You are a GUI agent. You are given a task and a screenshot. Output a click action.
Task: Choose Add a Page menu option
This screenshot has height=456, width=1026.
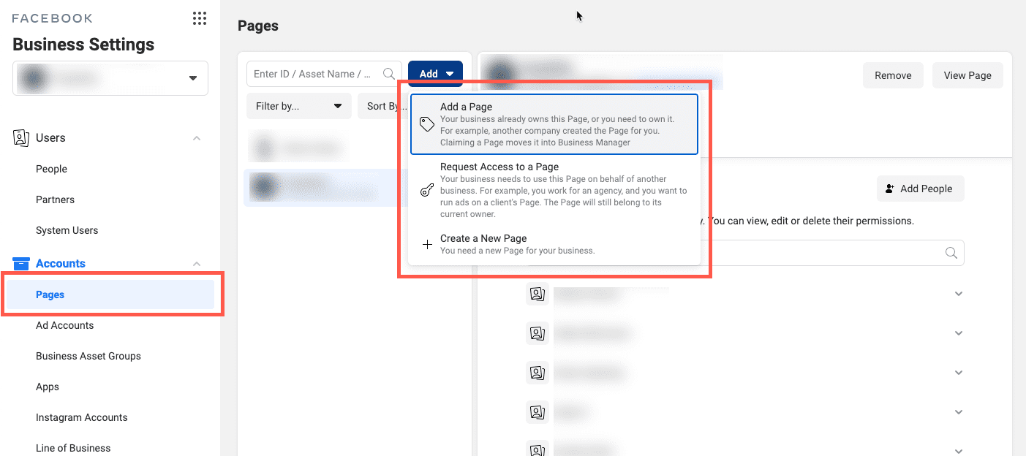554,124
